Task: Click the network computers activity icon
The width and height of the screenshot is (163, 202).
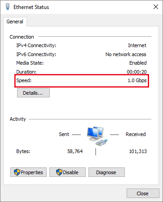Action: pos(97,136)
